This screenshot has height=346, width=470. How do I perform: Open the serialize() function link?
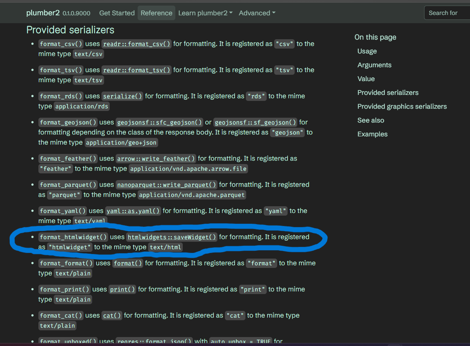click(122, 96)
